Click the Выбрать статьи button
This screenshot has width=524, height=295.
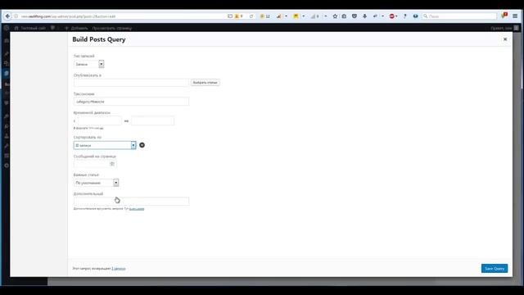point(206,82)
